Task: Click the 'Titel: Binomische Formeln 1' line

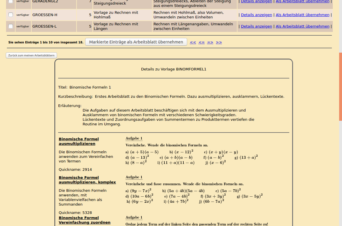Action: [84, 87]
